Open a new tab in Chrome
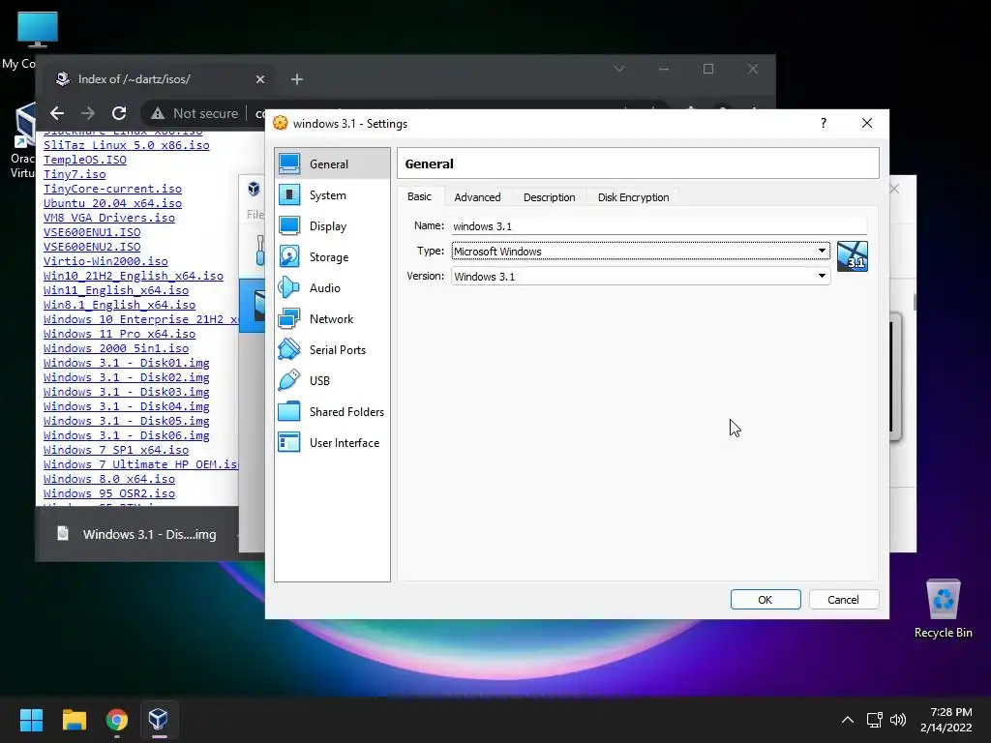The width and height of the screenshot is (991, 743). tap(297, 79)
